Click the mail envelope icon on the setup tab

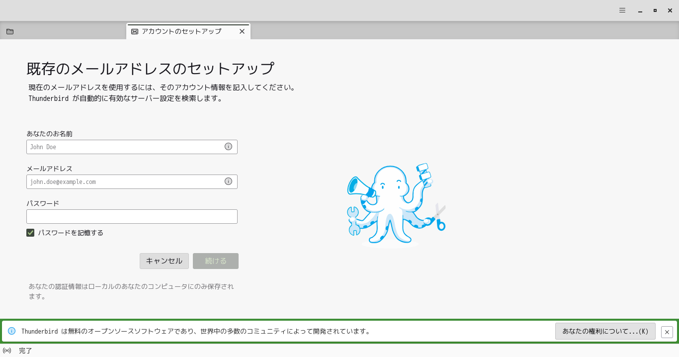(x=135, y=31)
